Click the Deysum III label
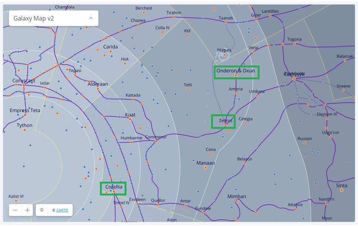Screen dimensions: 358x226 (x=327, y=114)
